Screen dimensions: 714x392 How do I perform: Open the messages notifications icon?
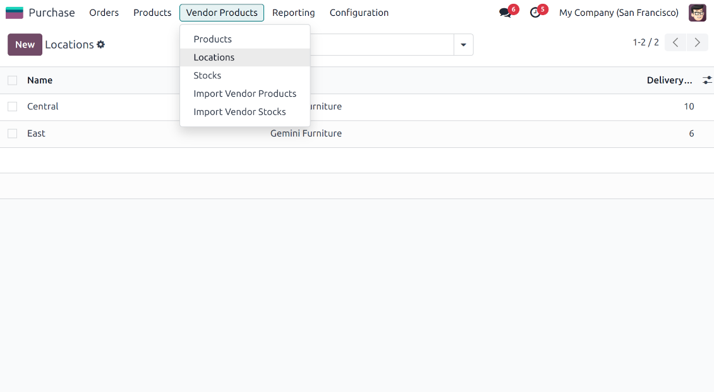point(505,13)
